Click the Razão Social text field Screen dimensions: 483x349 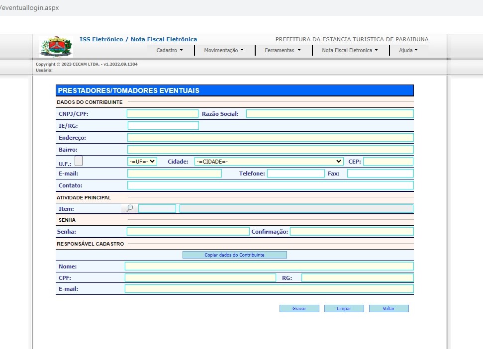(x=330, y=113)
